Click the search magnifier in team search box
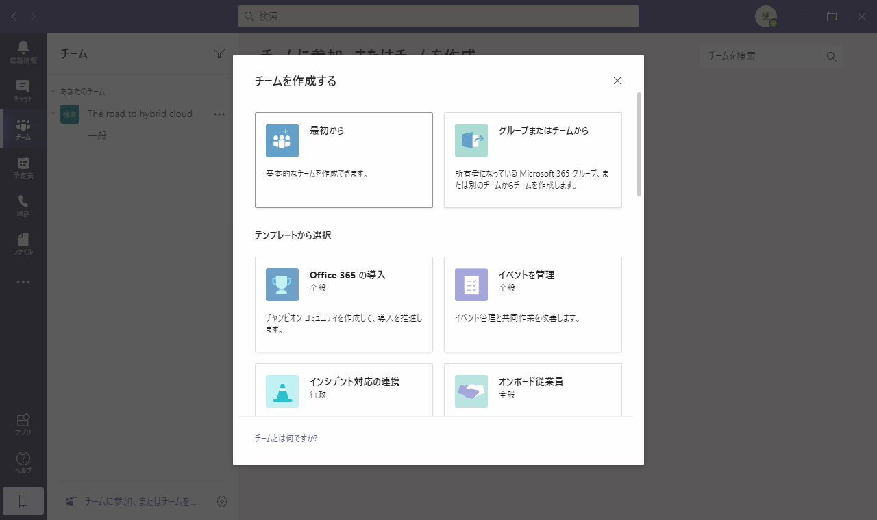This screenshot has width=877, height=520. tap(832, 57)
